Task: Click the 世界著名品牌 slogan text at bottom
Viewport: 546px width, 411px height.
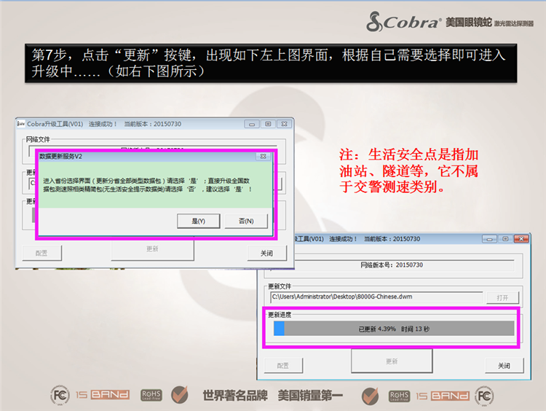Action: 235,395
